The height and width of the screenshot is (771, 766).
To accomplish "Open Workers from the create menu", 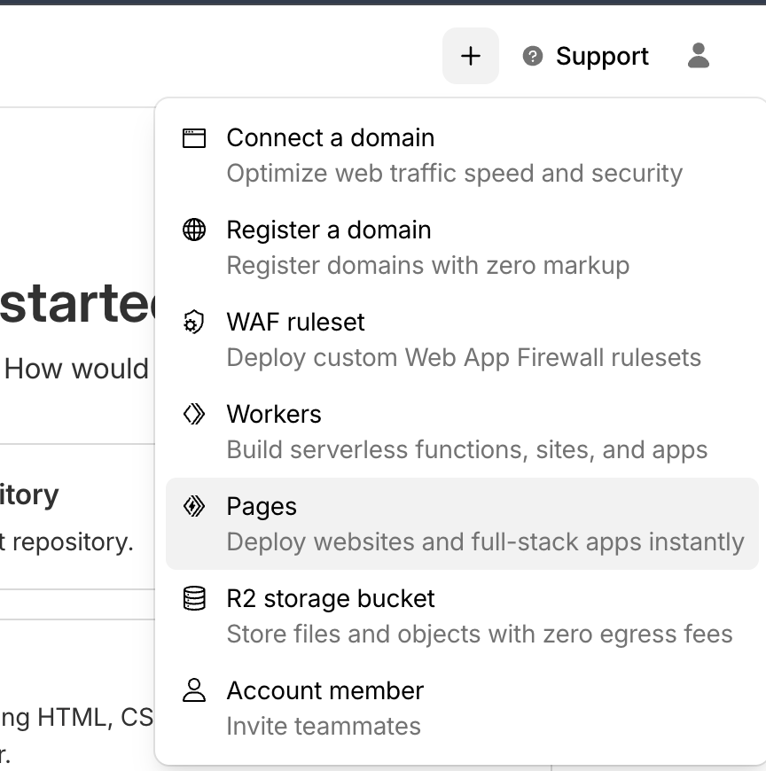I will tap(274, 415).
